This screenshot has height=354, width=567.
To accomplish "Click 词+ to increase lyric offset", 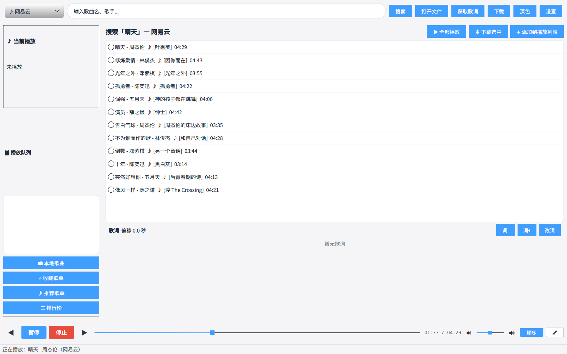I will 527,230.
